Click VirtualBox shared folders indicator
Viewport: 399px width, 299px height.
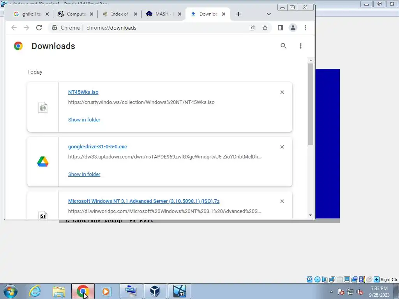[339, 280]
